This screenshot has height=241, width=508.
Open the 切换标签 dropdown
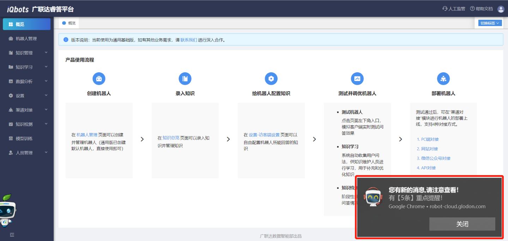[x=490, y=23]
